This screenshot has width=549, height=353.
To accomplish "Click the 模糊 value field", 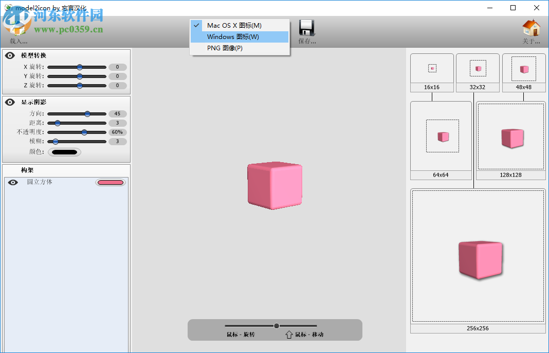I will click(117, 142).
